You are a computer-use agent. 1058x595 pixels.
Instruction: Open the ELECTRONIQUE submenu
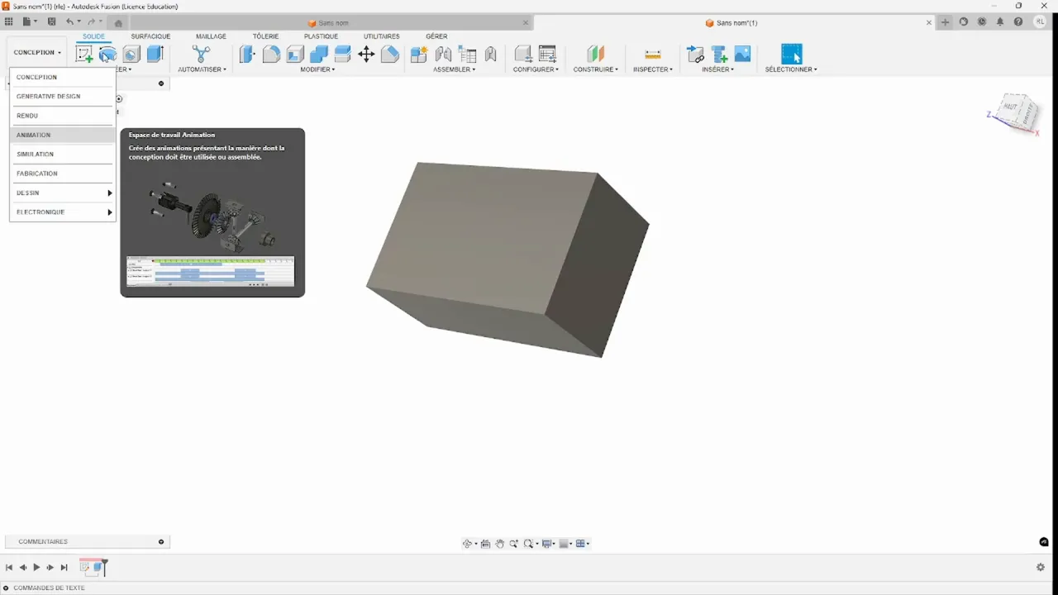[62, 212]
